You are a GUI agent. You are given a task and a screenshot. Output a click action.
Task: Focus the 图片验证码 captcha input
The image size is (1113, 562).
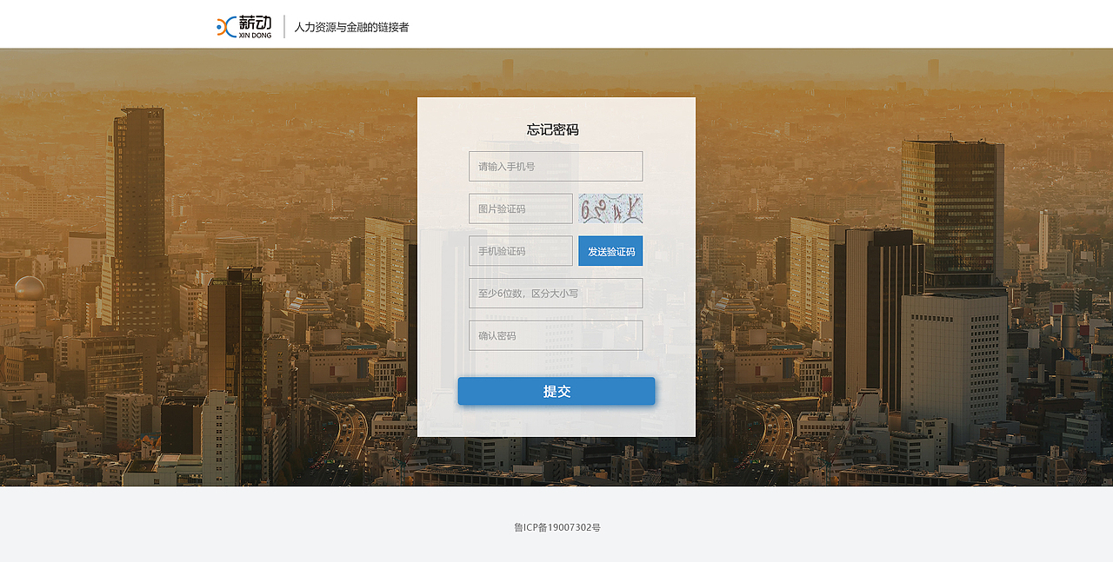coord(520,208)
